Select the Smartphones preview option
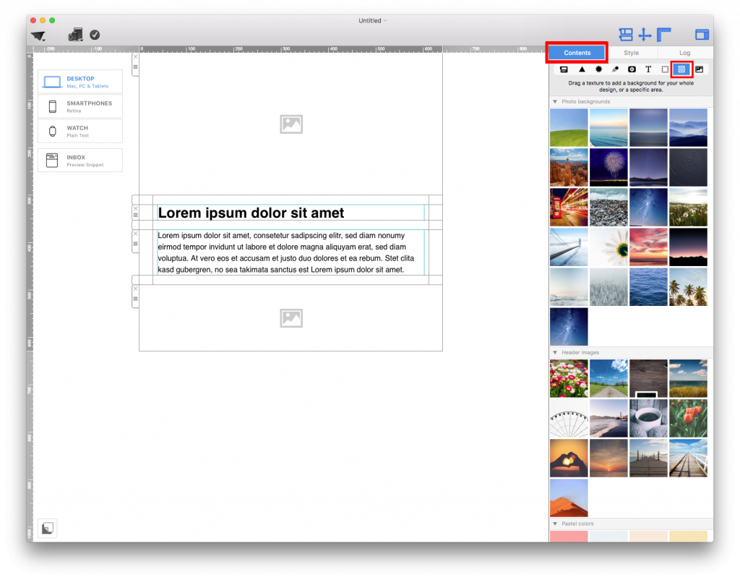This screenshot has height=580, width=740. click(x=79, y=107)
